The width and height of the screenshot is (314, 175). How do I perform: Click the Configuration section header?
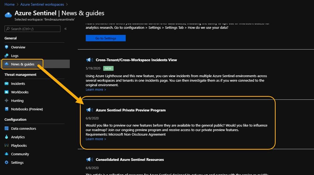[x=15, y=119]
